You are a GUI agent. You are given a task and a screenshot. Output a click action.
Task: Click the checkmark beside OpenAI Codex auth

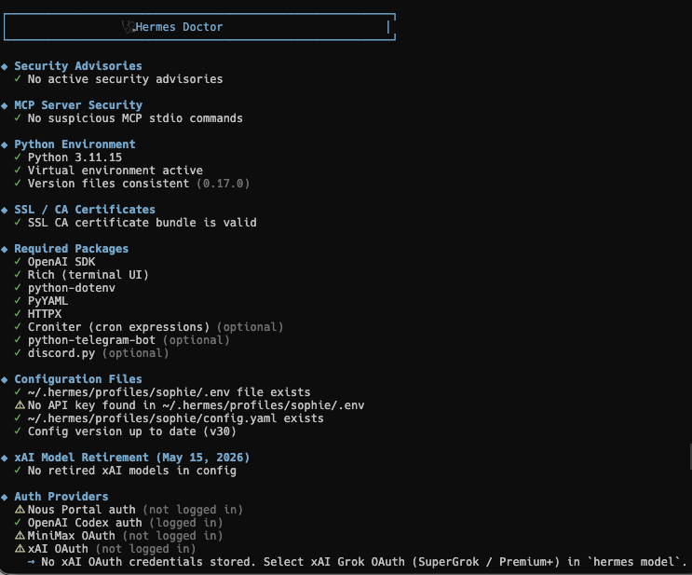click(18, 523)
